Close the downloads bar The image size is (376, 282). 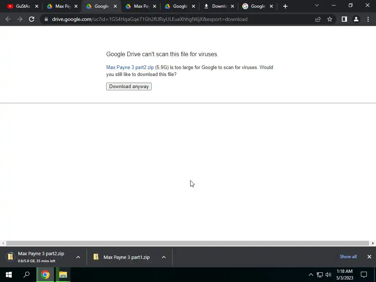(369, 257)
